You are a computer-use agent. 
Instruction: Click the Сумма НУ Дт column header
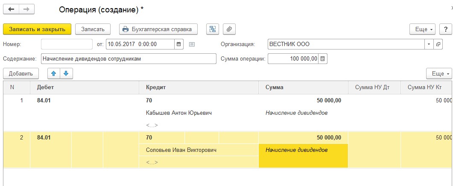(374, 87)
